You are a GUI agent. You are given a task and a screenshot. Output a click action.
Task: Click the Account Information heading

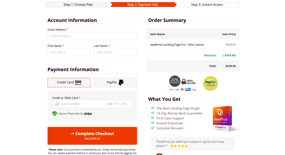(72, 20)
